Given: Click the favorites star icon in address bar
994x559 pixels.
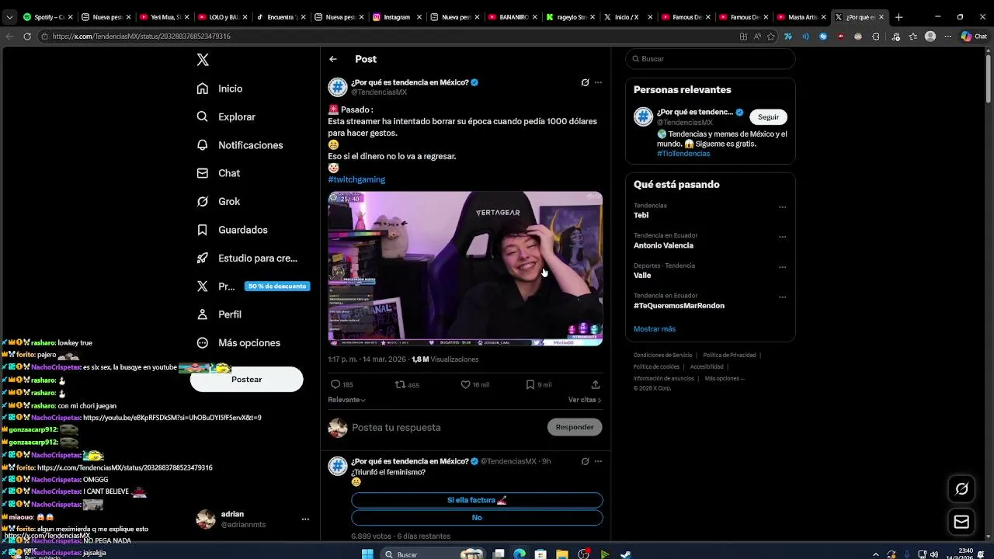Looking at the screenshot, I should pyautogui.click(x=771, y=36).
